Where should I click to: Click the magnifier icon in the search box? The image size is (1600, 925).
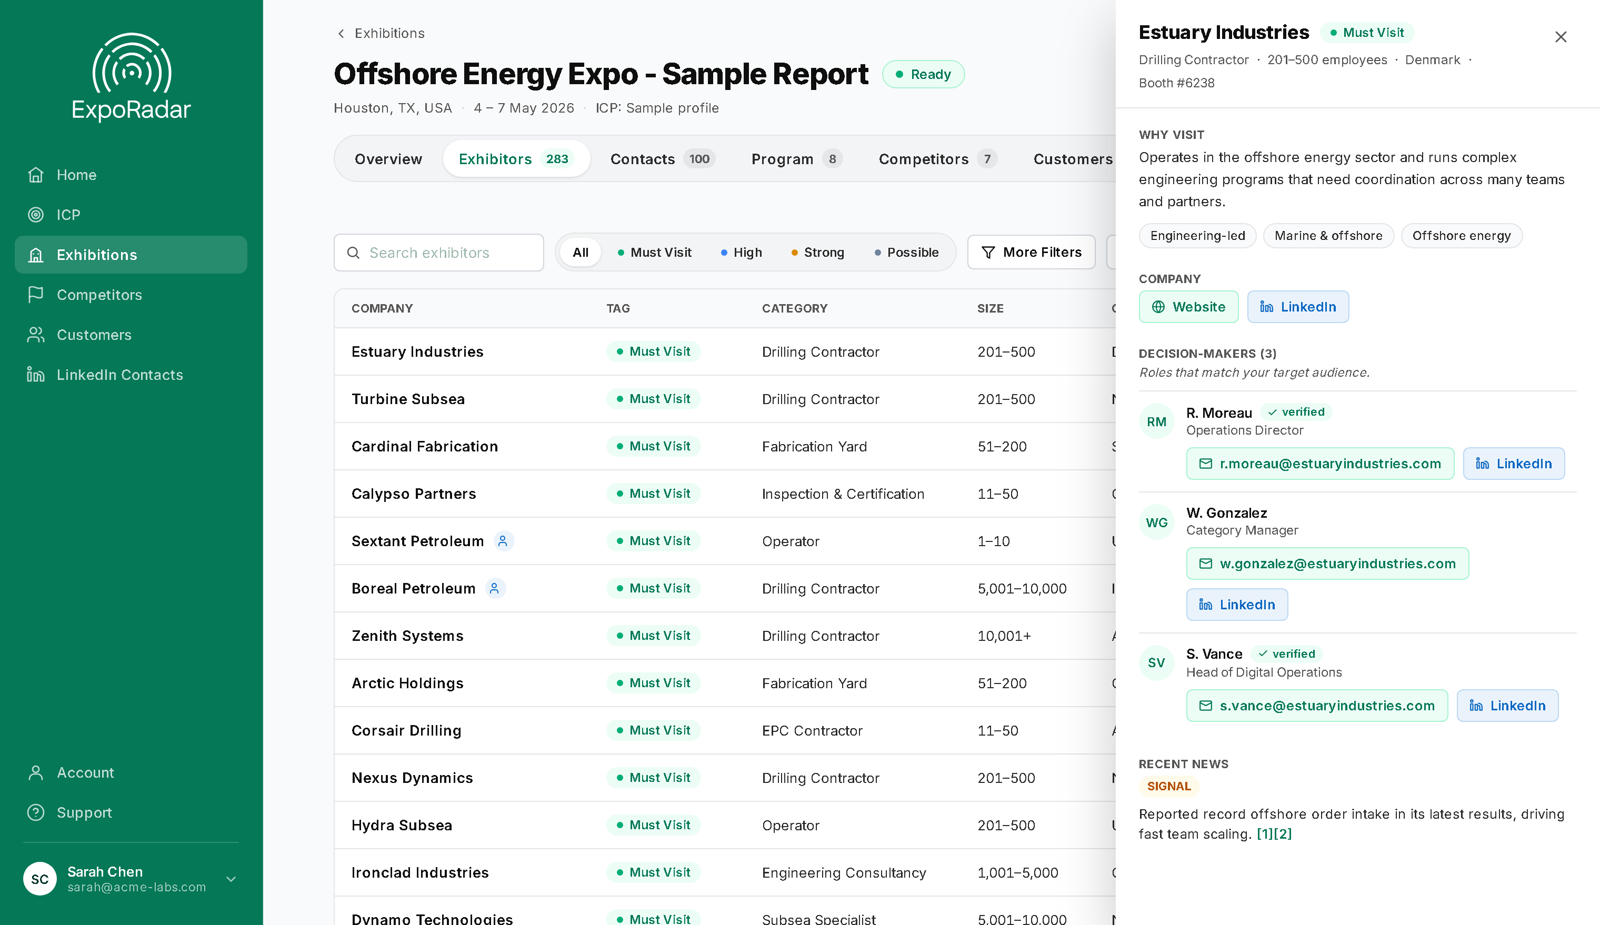tap(354, 253)
